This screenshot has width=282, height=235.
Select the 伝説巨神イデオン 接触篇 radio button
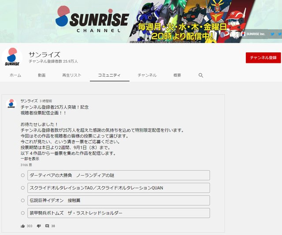pyautogui.click(x=22, y=200)
